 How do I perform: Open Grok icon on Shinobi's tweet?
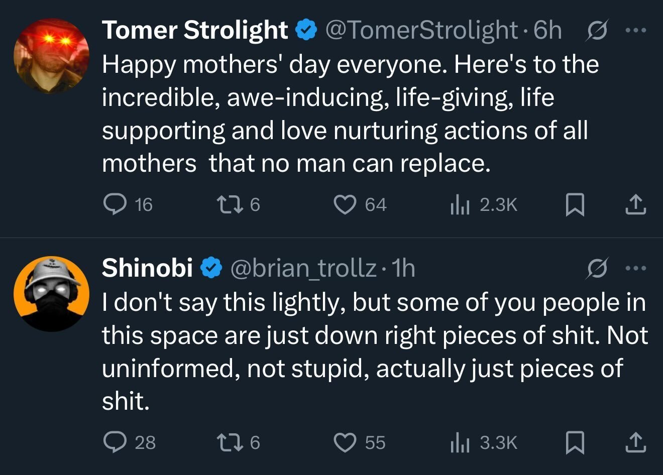pyautogui.click(x=597, y=269)
